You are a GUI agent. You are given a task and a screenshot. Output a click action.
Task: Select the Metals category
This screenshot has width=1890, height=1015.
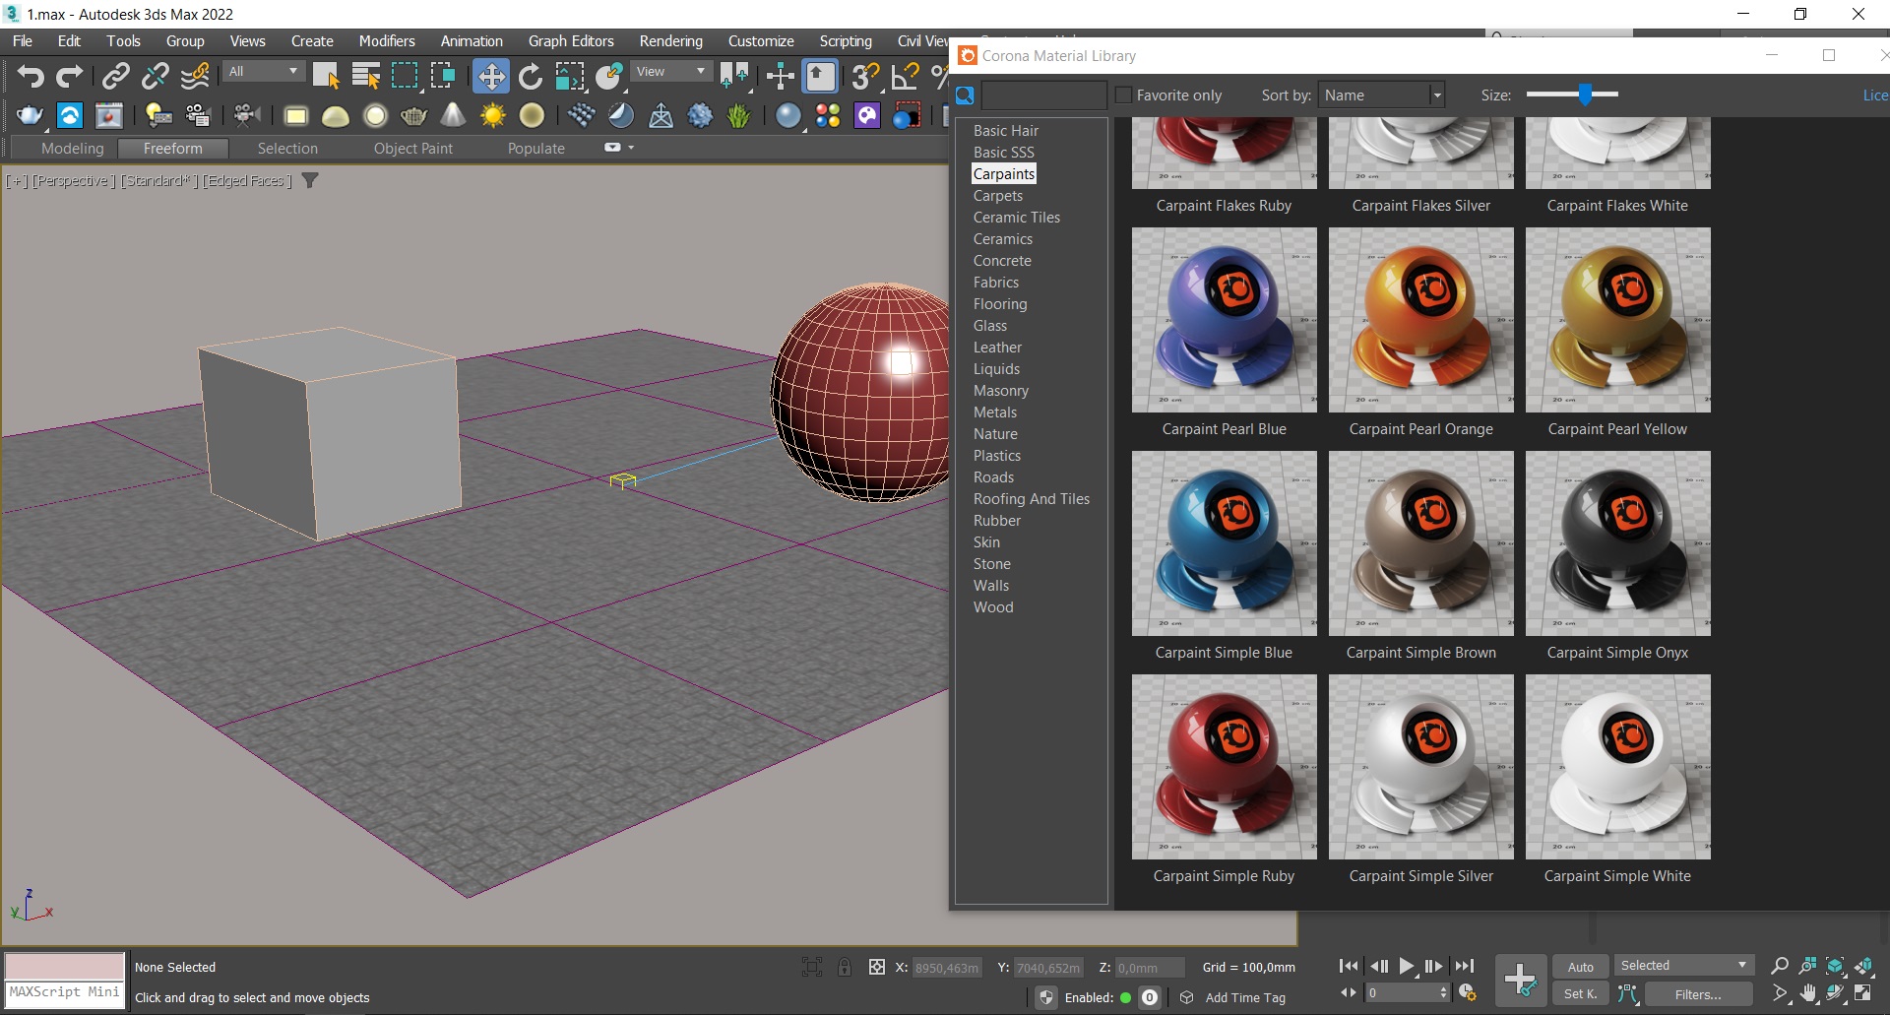coord(995,412)
